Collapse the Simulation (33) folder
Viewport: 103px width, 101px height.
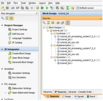52,57
